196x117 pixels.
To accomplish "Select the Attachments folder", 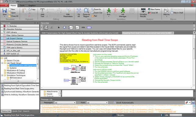I will tap(52, 91).
